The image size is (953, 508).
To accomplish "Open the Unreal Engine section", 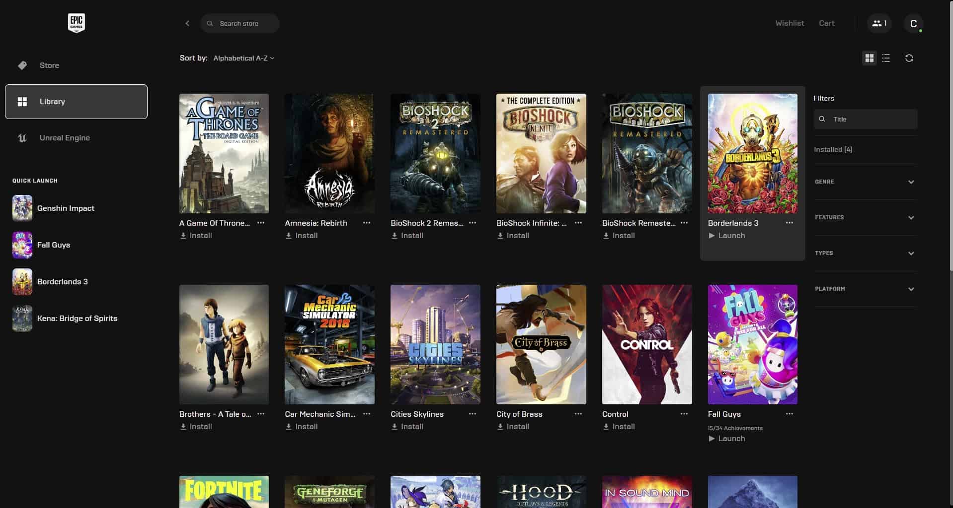I will click(x=64, y=137).
